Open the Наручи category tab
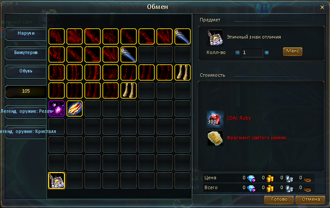330x208 pixels. pos(26,33)
